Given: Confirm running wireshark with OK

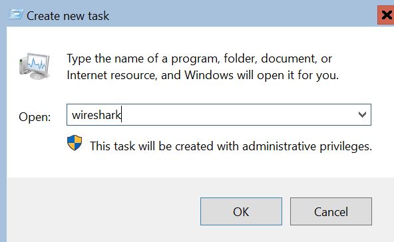Looking at the screenshot, I should point(241,211).
